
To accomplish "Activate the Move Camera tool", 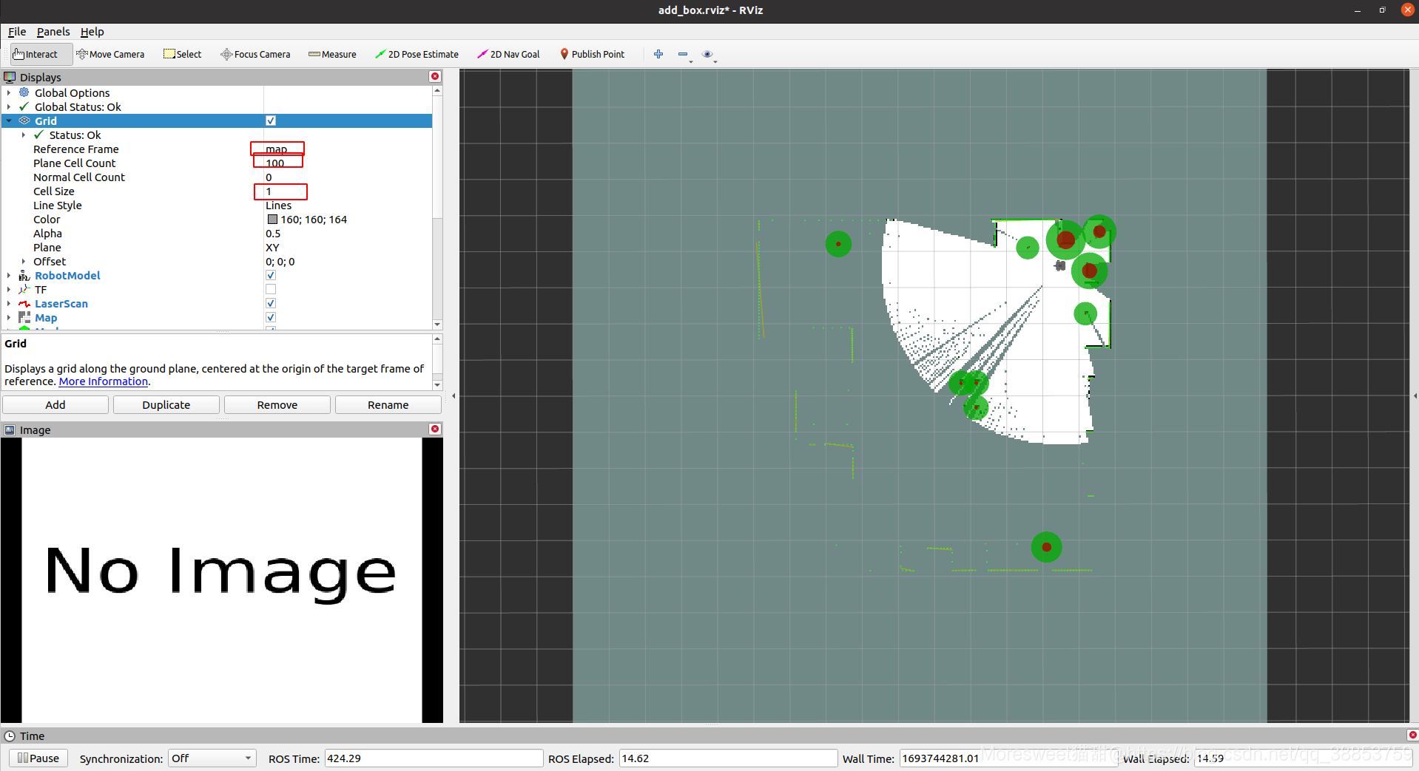I will click(x=111, y=54).
